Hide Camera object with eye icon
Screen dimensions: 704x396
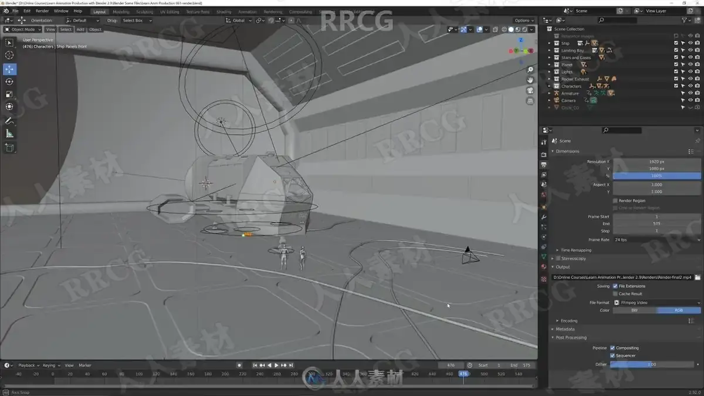(690, 100)
